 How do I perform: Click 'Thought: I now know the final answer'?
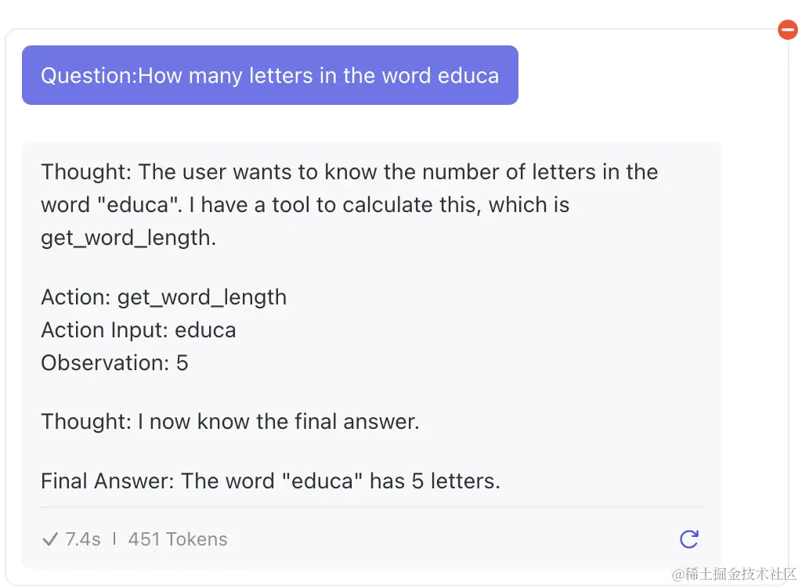230,422
